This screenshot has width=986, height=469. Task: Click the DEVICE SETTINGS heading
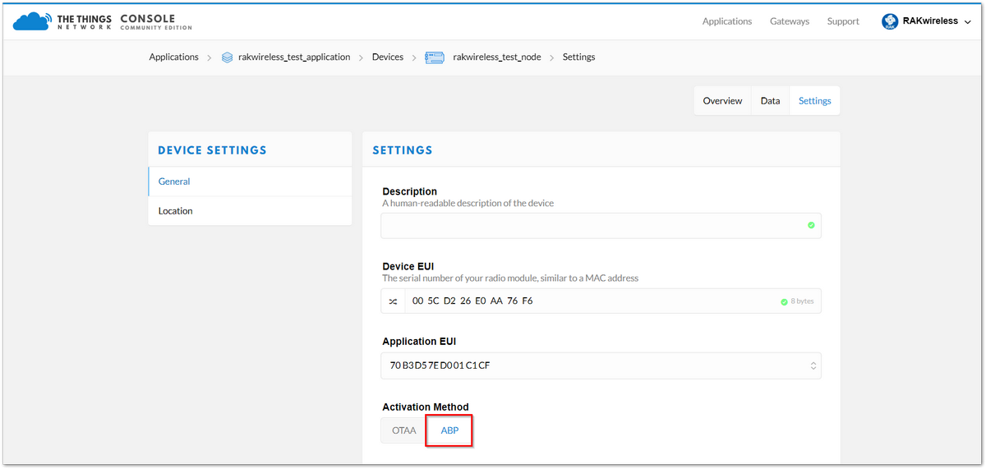click(212, 150)
